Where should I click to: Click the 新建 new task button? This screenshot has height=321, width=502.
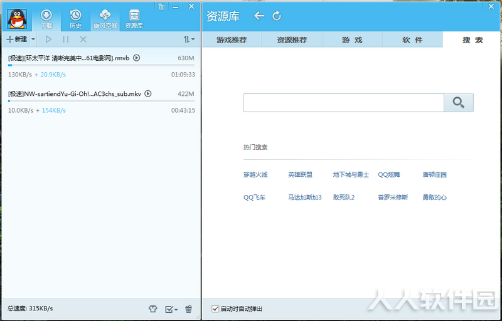[17, 39]
